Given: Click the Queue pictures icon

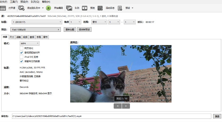Looking at the screenshot, I should (69, 8).
